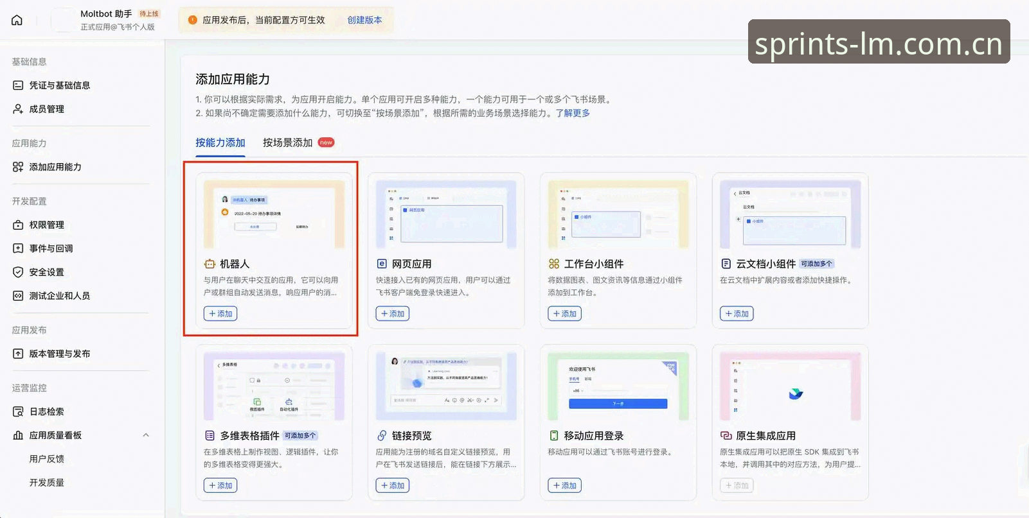Click the 移动应用登录 phone icon
Viewport: 1029px width, 518px height.
pos(554,436)
